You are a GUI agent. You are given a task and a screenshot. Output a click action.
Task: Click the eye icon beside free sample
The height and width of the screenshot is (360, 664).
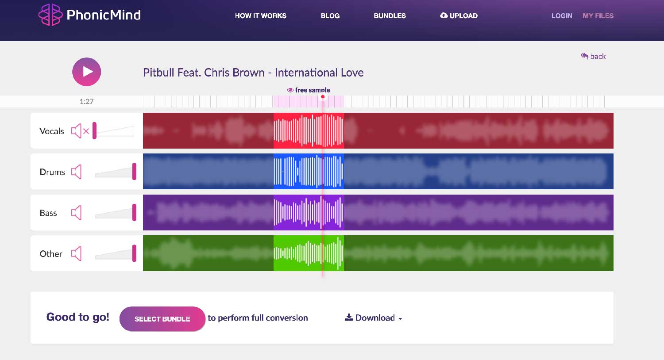290,90
